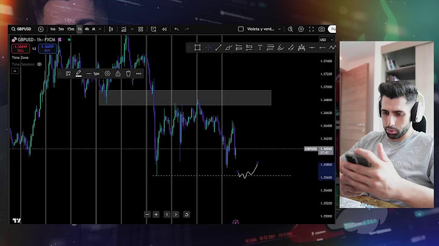Image resolution: width=439 pixels, height=246 pixels.
Task: Open the candlestick chart type menu
Action: click(x=111, y=29)
